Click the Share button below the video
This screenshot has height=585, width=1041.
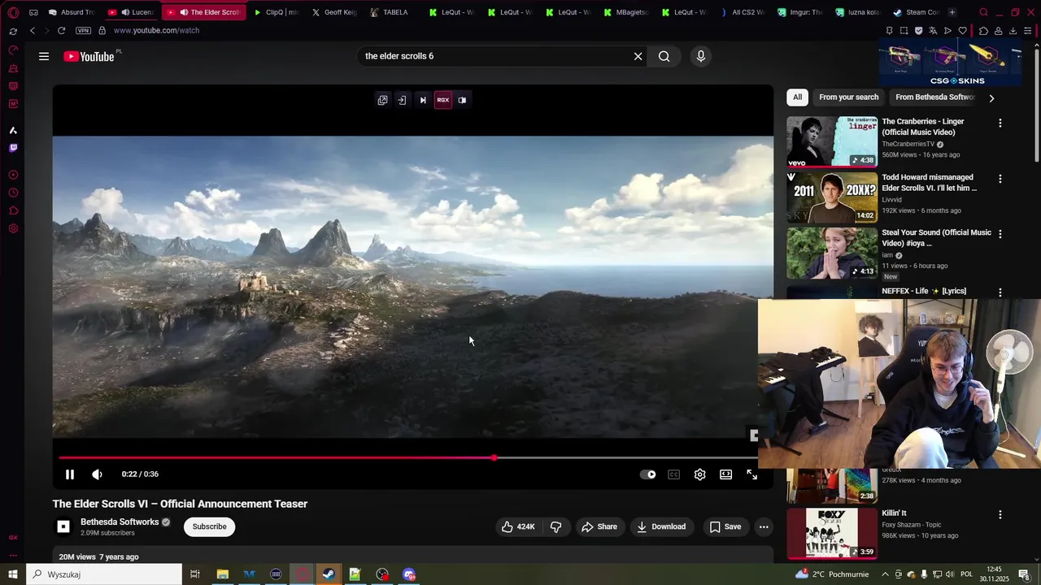599,526
